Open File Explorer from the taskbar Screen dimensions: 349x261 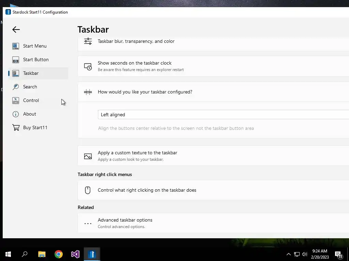pyautogui.click(x=42, y=254)
